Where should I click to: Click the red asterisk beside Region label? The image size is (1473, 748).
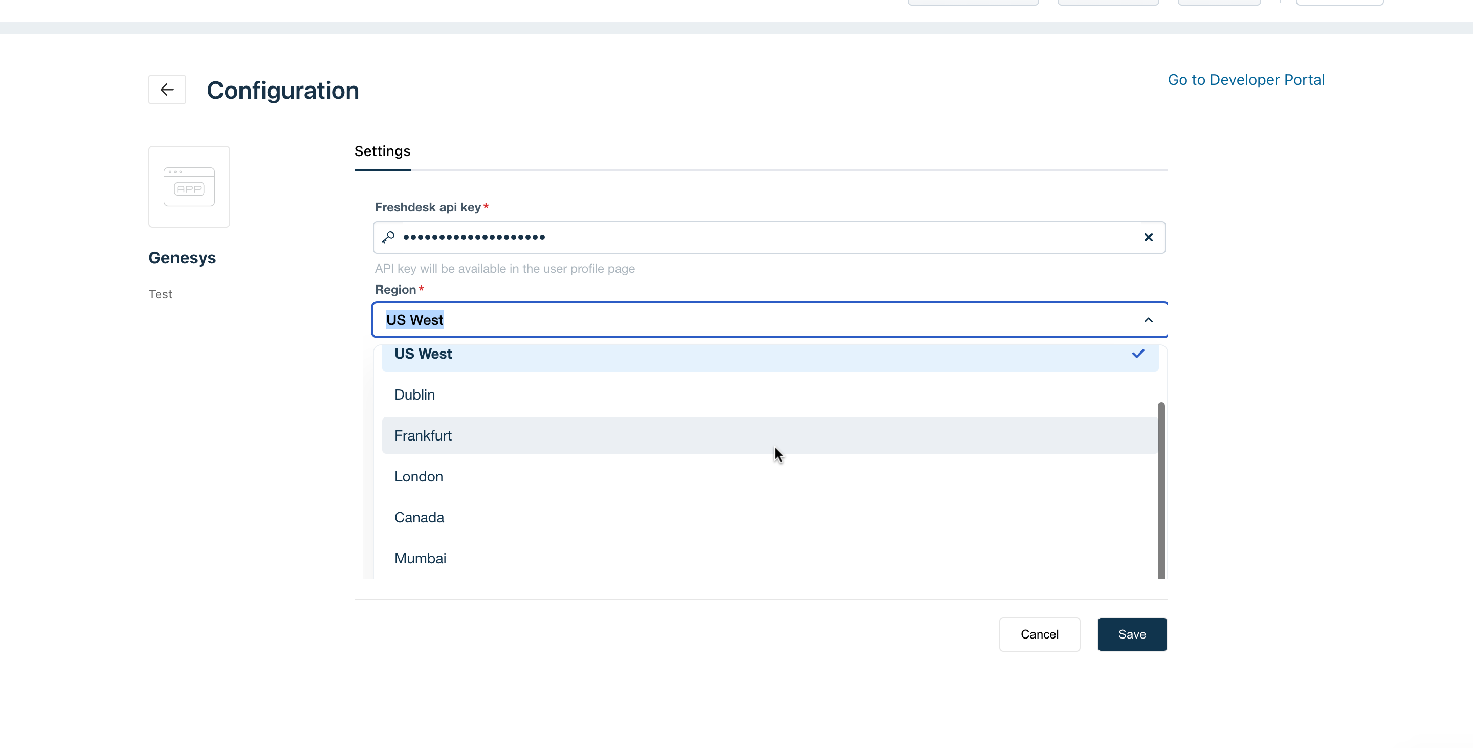click(422, 288)
